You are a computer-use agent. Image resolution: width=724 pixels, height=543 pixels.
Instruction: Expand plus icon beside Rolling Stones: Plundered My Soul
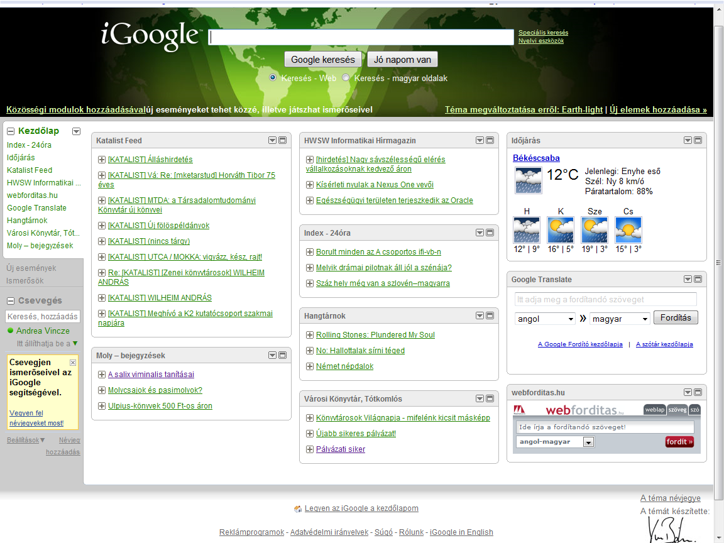(310, 335)
